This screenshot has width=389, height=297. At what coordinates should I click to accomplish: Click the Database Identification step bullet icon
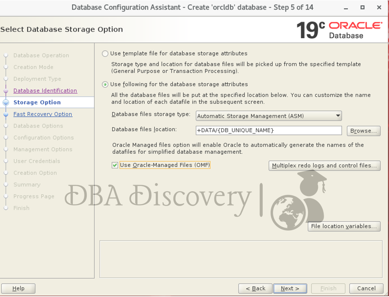[x=6, y=91]
